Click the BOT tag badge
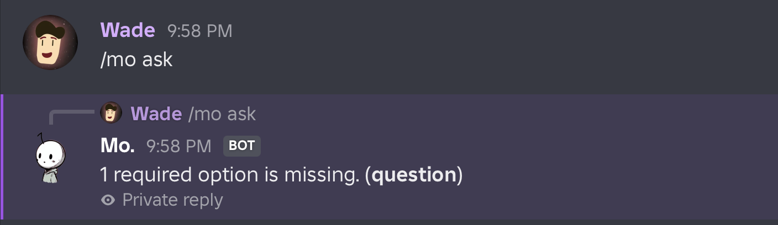The height and width of the screenshot is (225, 778). pyautogui.click(x=241, y=146)
